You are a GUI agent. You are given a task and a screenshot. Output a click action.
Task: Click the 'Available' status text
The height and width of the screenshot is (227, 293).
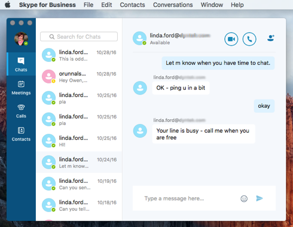[x=160, y=43]
